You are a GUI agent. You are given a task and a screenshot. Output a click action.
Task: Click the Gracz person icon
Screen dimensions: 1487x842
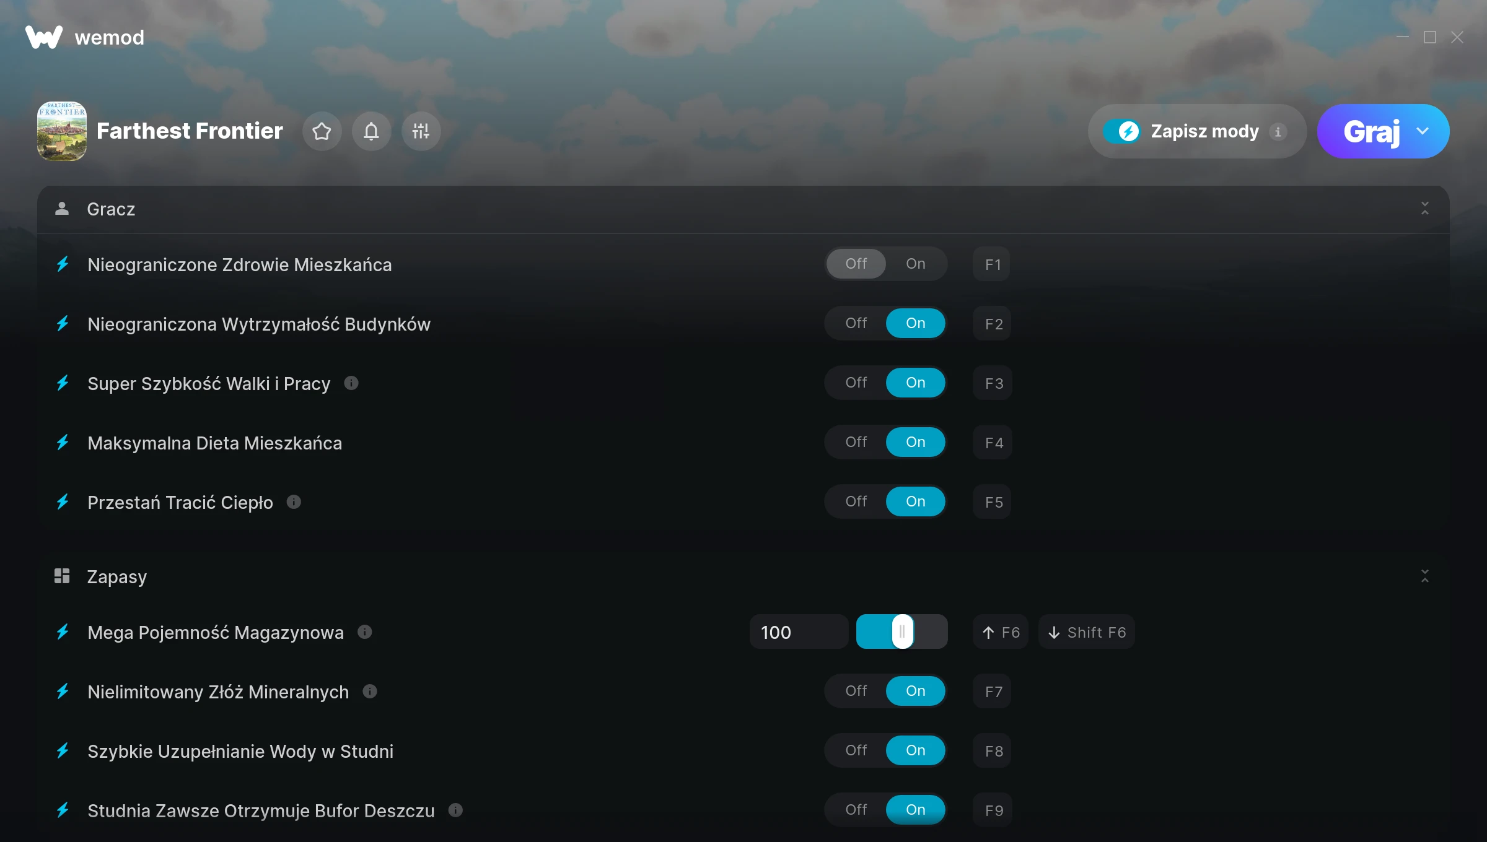(62, 209)
